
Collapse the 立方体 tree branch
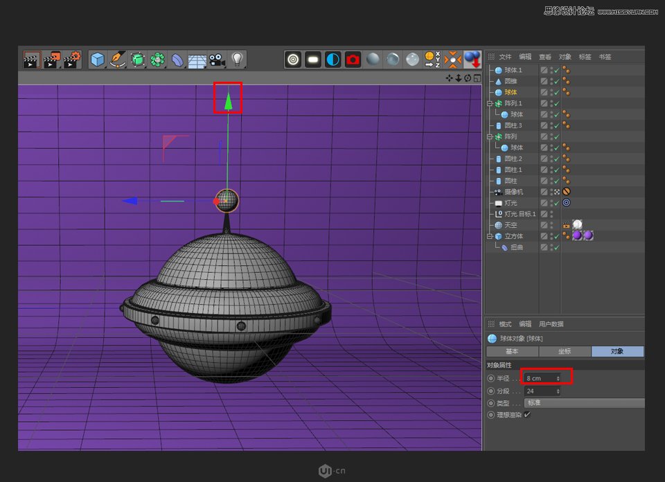(x=488, y=236)
